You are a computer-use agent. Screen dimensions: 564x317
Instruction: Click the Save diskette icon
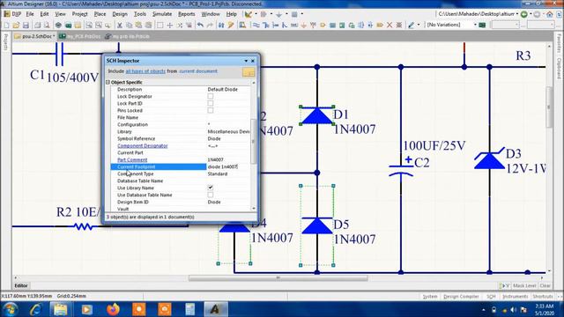(26, 26)
